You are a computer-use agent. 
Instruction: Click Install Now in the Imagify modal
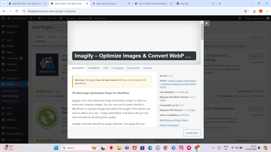point(192,133)
